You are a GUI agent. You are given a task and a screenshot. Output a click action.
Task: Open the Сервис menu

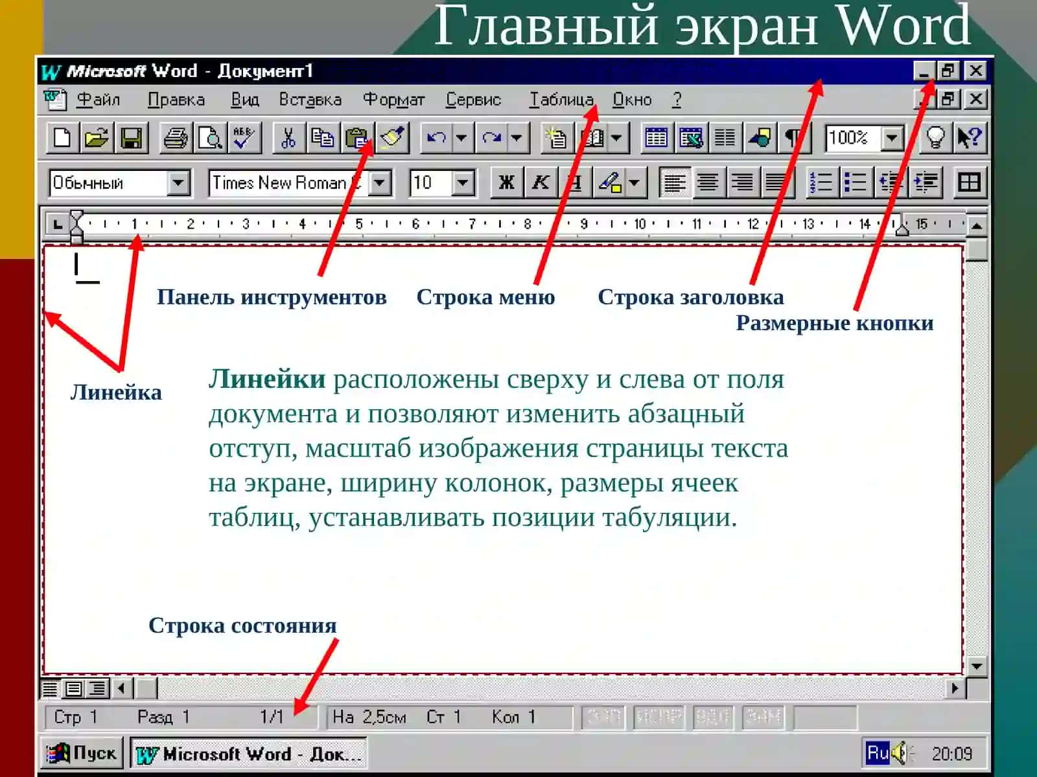coord(474,100)
